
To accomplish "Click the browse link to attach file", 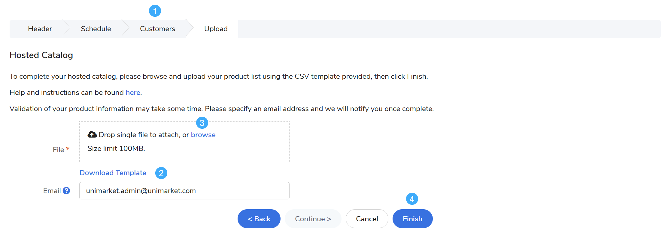I will [203, 135].
